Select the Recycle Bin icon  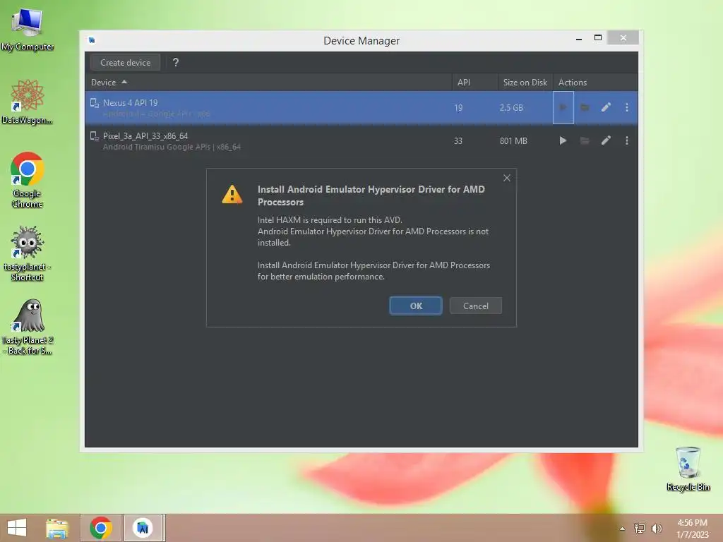688,469
